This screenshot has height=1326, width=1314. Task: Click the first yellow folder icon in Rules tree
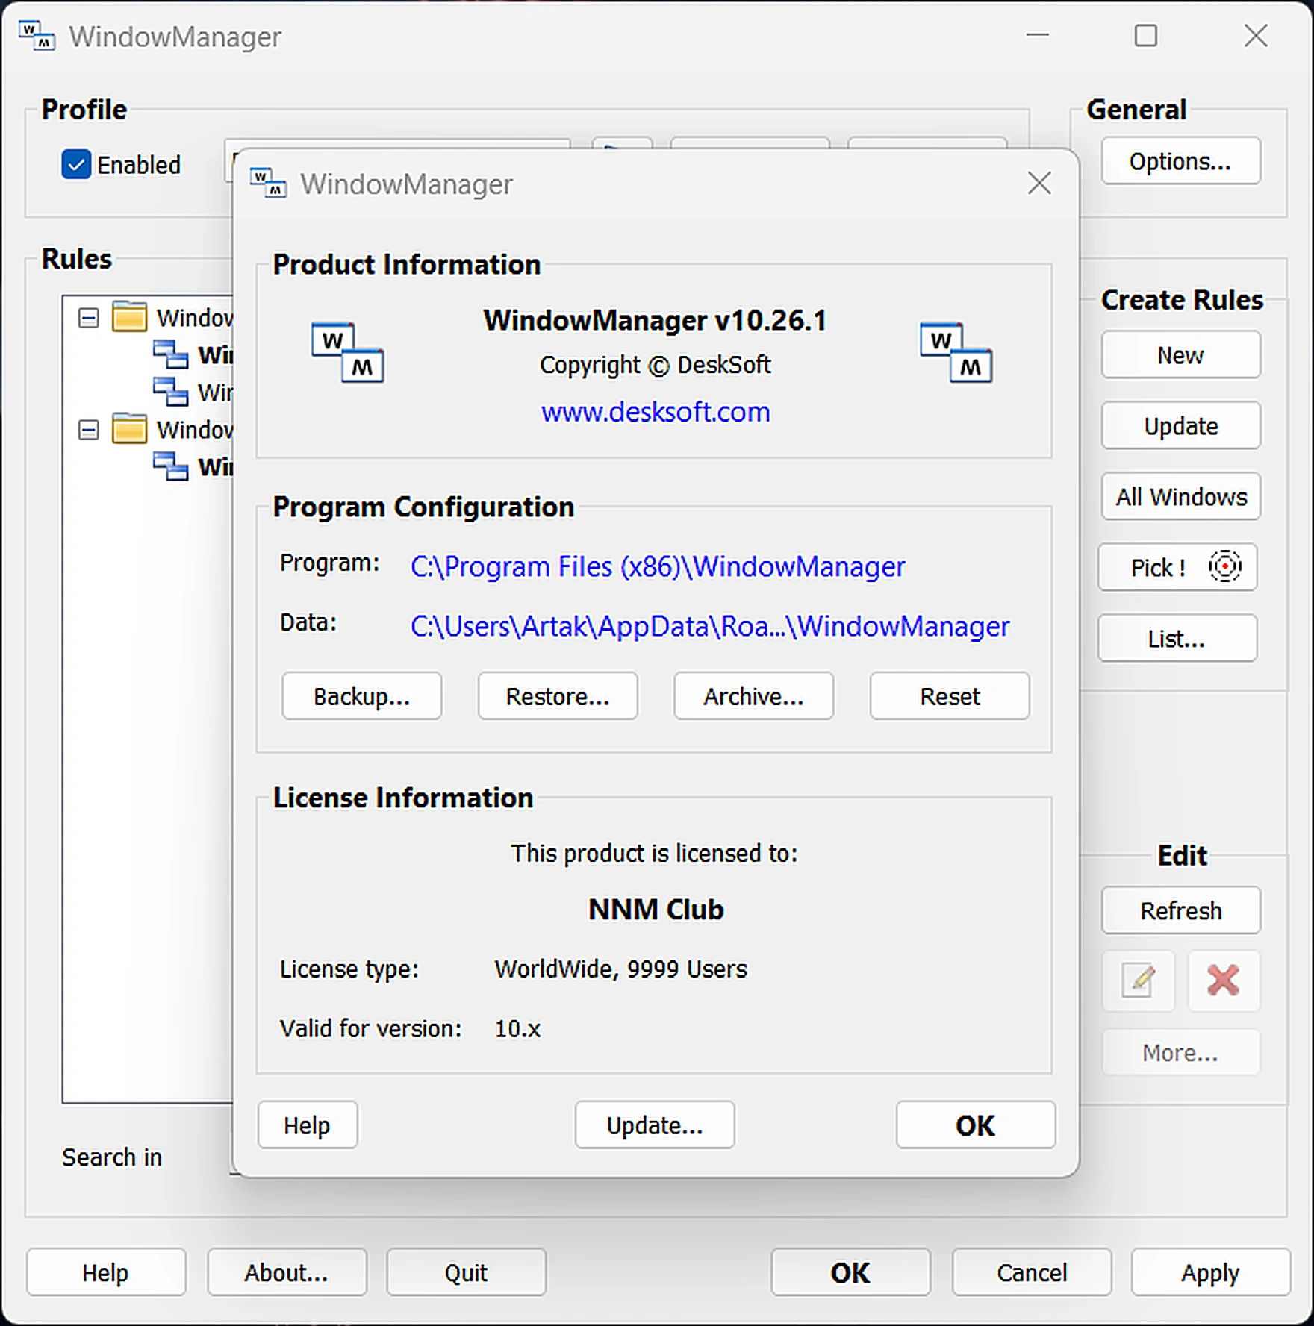(130, 316)
